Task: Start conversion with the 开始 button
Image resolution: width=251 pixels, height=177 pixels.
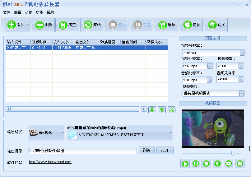Action: pyautogui.click(x=92, y=25)
